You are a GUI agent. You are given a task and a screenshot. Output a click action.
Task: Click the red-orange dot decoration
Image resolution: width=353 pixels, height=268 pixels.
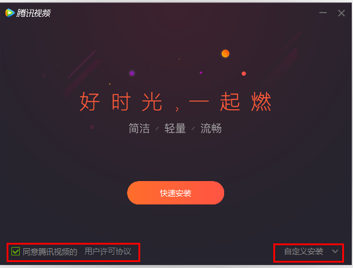pyautogui.click(x=243, y=74)
